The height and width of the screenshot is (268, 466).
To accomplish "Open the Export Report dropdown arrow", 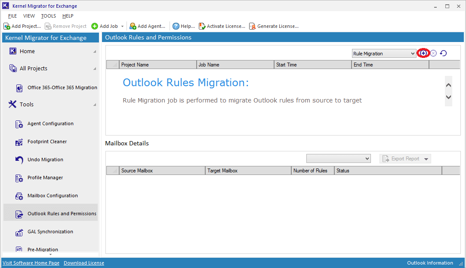I will tap(426, 159).
